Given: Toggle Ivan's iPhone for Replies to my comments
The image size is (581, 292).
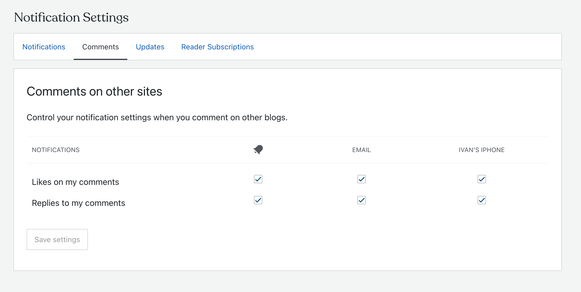Looking at the screenshot, I should coord(482,200).
